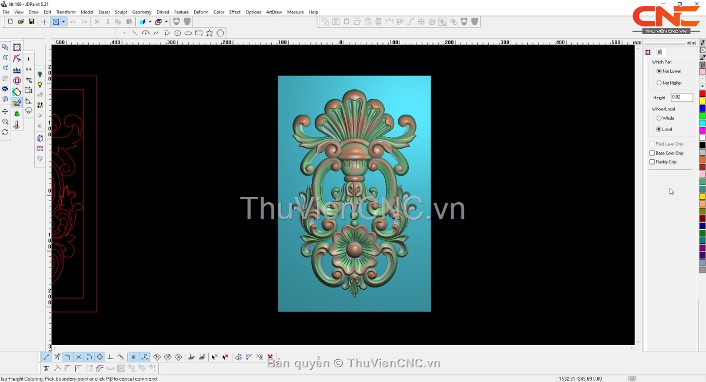Pick the star shape drawing tool
Viewport: 706px width, 382px height.
(x=209, y=33)
